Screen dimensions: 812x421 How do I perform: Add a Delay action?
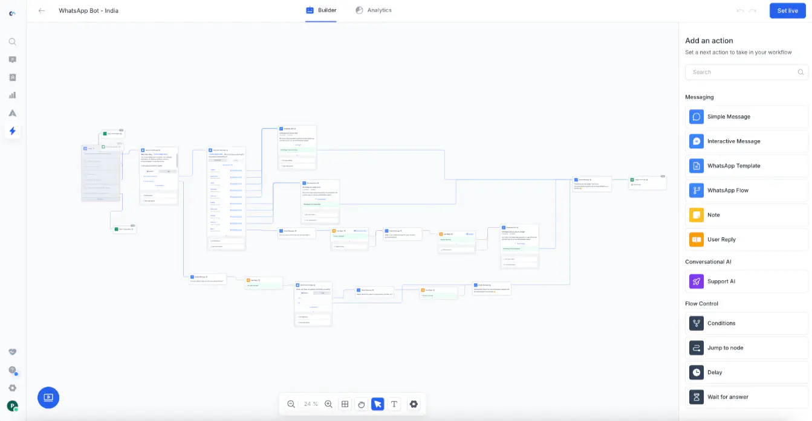(x=747, y=372)
